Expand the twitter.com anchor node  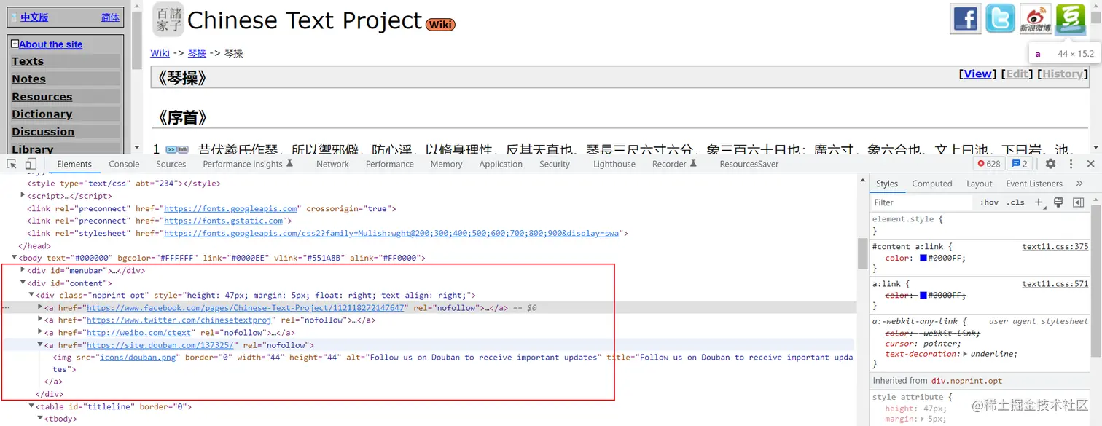(x=40, y=320)
